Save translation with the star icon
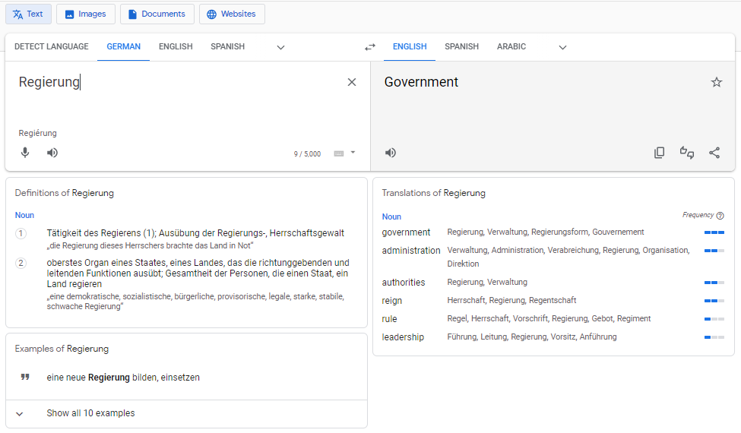Screen dimensions: 741x433 717,82
